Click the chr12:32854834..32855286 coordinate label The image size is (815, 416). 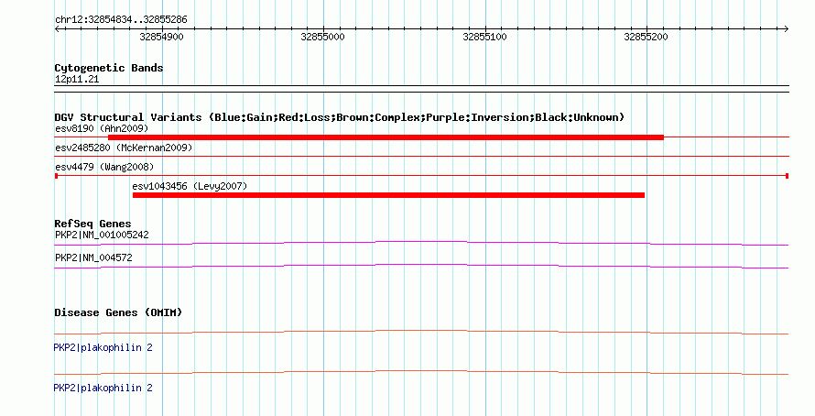(121, 20)
